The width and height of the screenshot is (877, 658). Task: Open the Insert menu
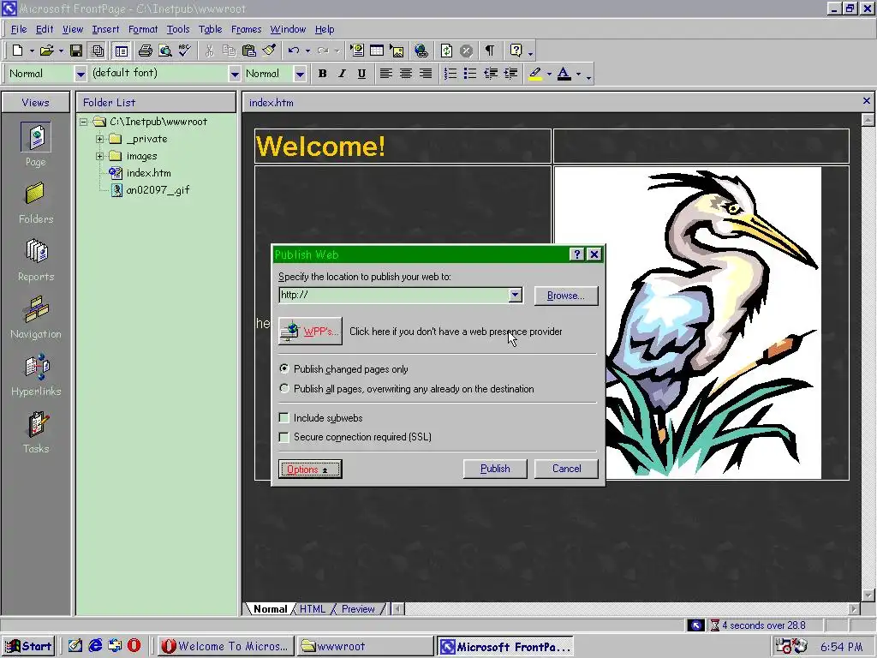point(105,29)
